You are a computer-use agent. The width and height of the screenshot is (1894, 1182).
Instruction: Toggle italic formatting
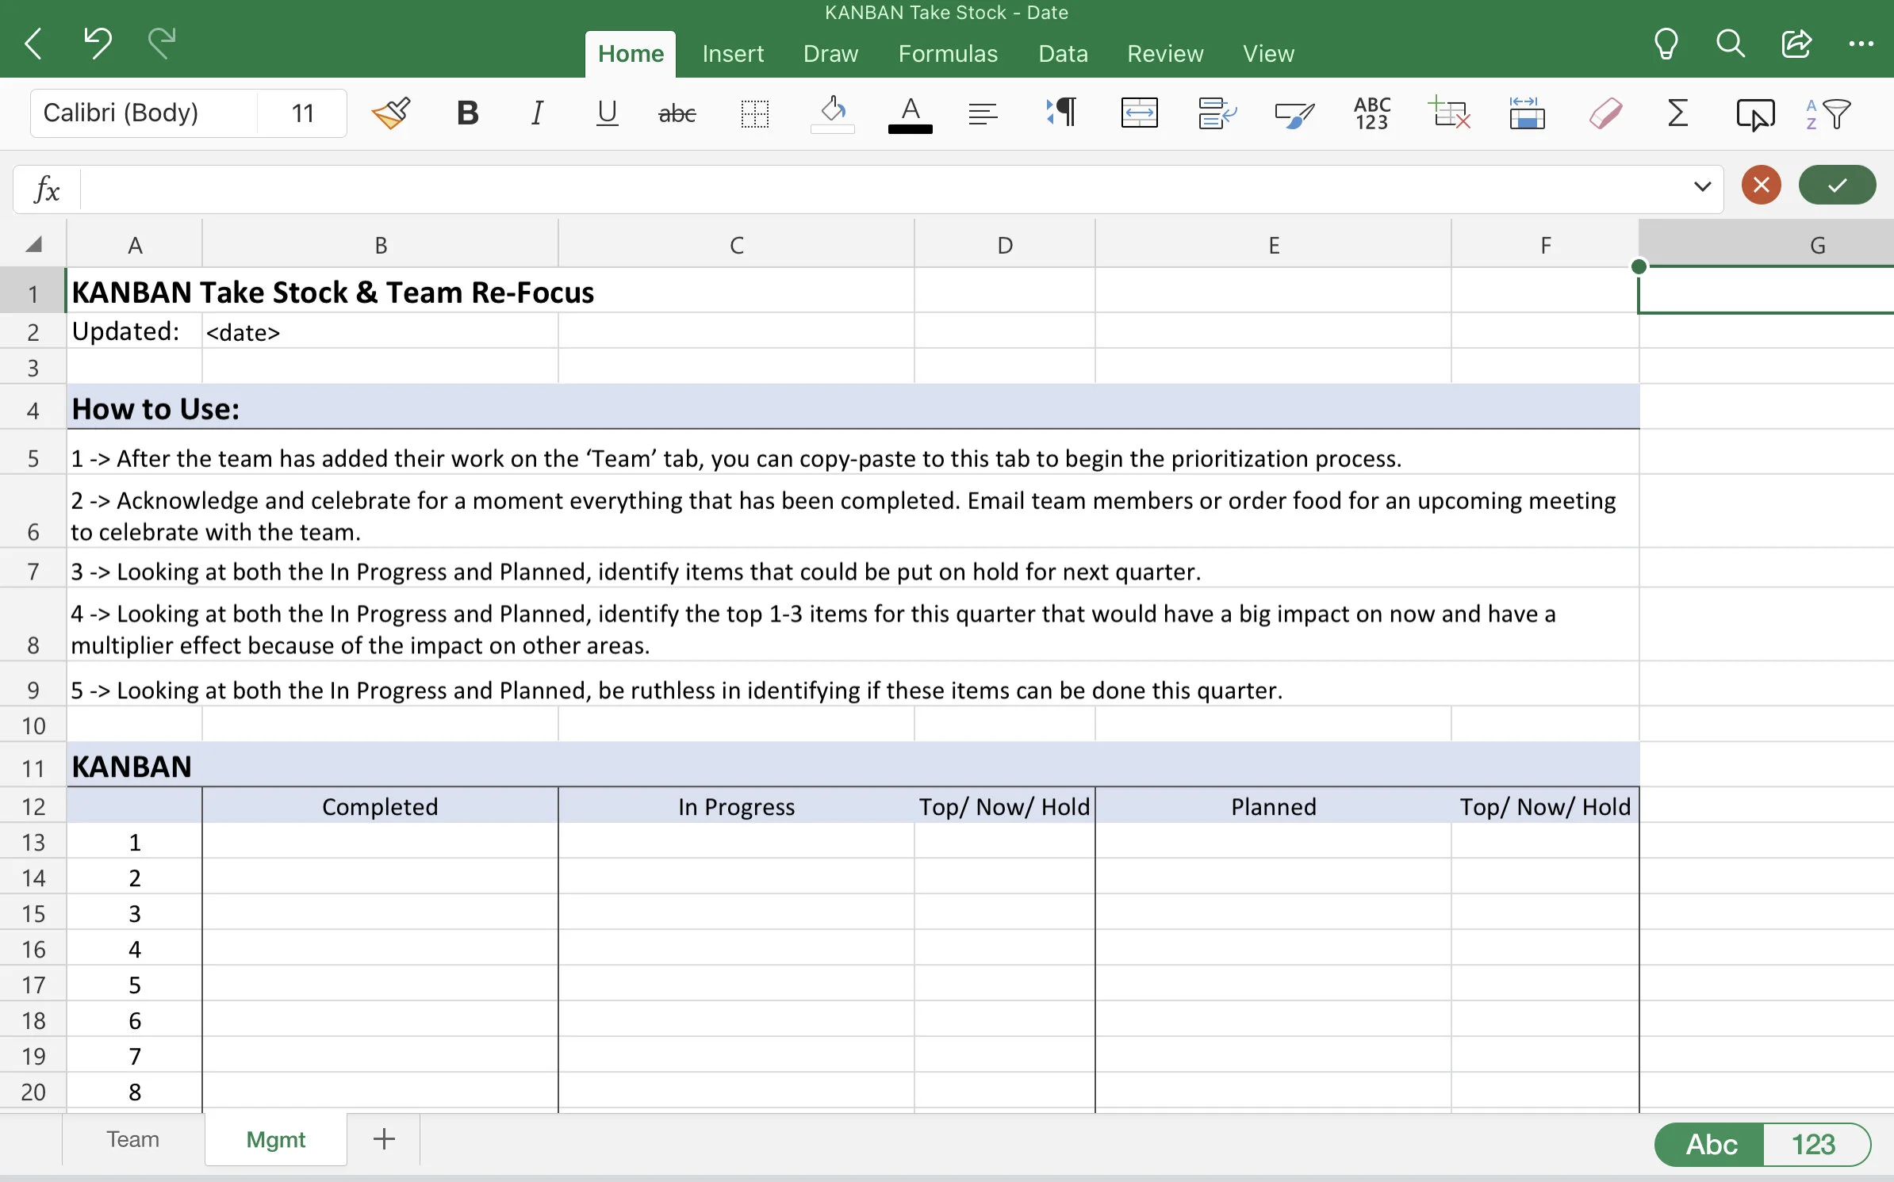pos(537,113)
